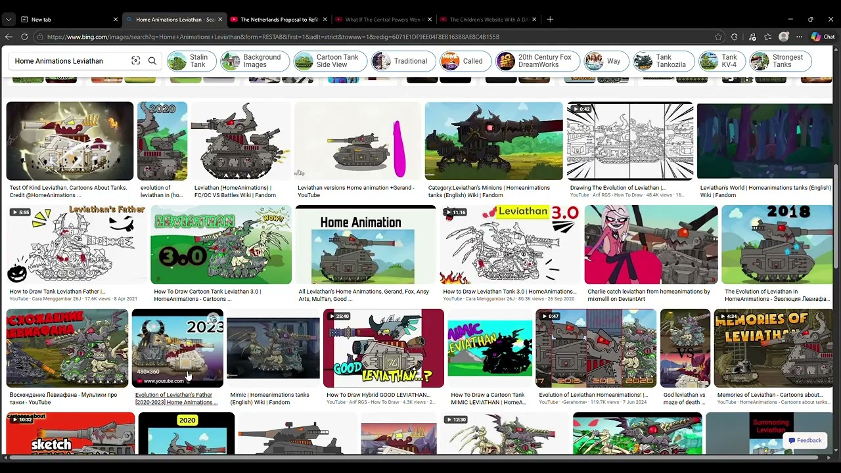Open the 2018 Evolution of Leviathan image
Viewport: 841px width, 473px height.
coord(777,244)
